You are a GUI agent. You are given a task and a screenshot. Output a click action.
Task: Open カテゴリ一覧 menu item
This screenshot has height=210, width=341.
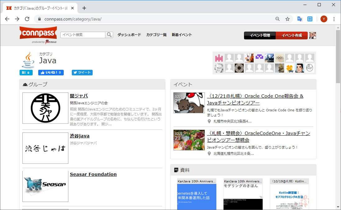click(156, 35)
